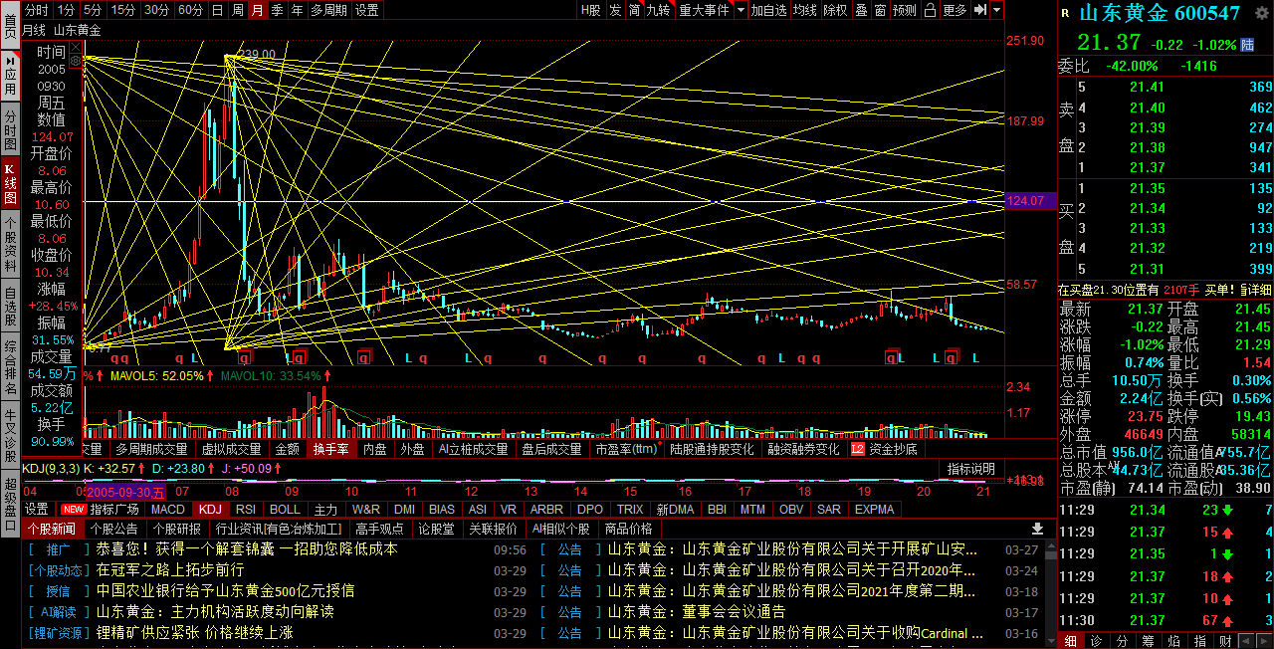Open news 中国农业银行给予山东黄金500亿元授信
1274x649 pixels.
[226, 590]
